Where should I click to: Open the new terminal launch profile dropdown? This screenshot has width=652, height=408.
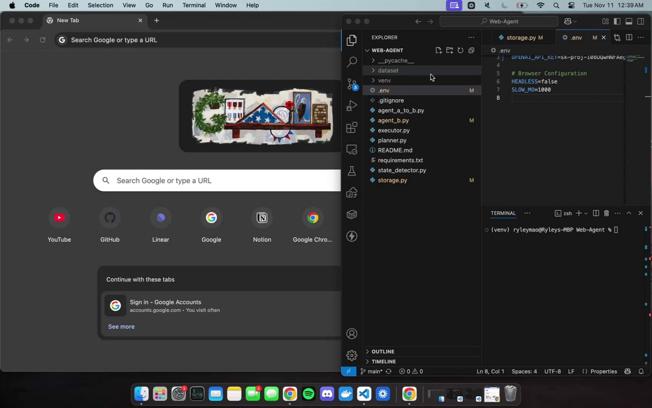point(586,213)
